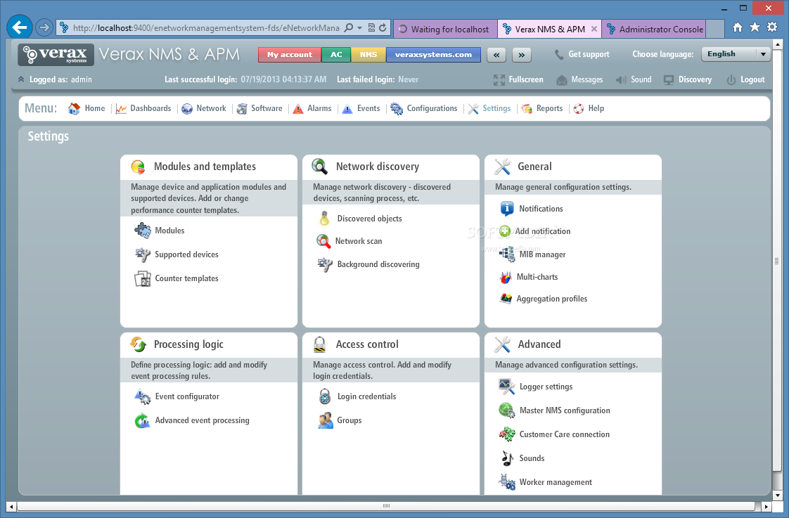The width and height of the screenshot is (789, 518).
Task: Click the Master NMS configuration icon
Action: click(507, 410)
